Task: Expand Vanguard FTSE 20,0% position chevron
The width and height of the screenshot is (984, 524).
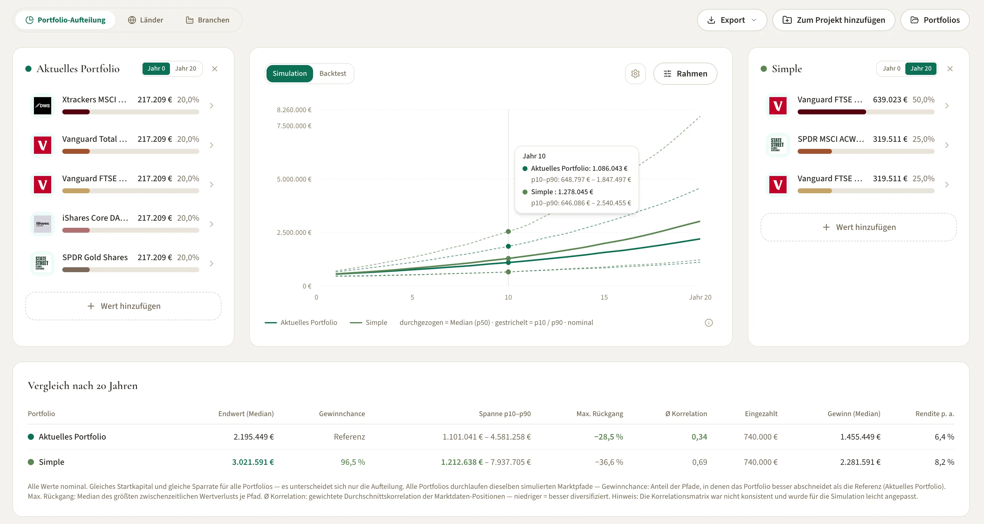Action: (x=212, y=185)
